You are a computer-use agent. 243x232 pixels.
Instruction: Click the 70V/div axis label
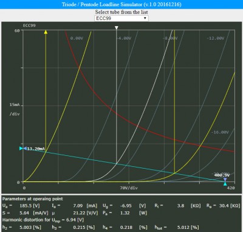click(x=129, y=188)
